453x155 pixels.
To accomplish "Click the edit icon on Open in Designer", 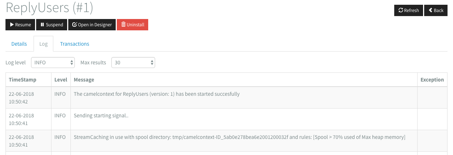I will tap(74, 25).
